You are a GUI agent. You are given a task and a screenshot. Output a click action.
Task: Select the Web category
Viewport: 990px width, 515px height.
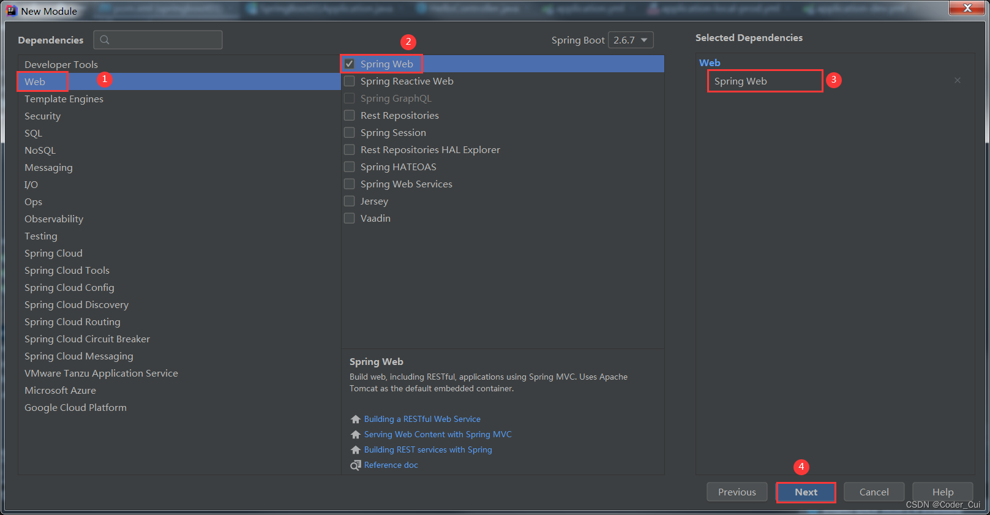tap(179, 81)
